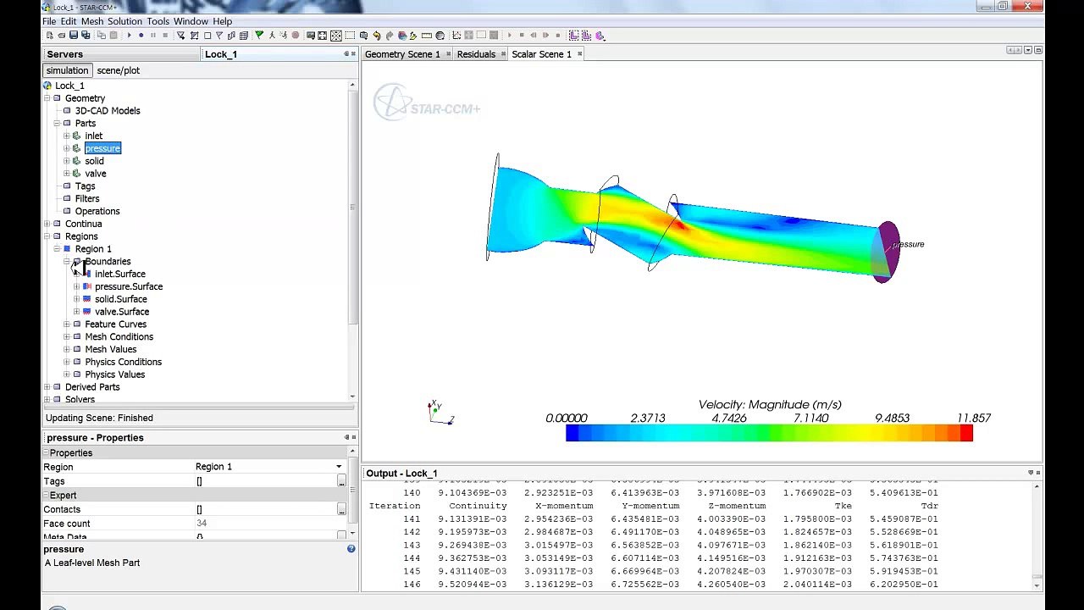The height and width of the screenshot is (610, 1084).
Task: Open the Help menu
Action: pos(223,21)
